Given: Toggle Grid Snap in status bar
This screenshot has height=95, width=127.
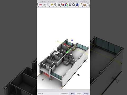Looking at the screenshot, I should (64, 94).
